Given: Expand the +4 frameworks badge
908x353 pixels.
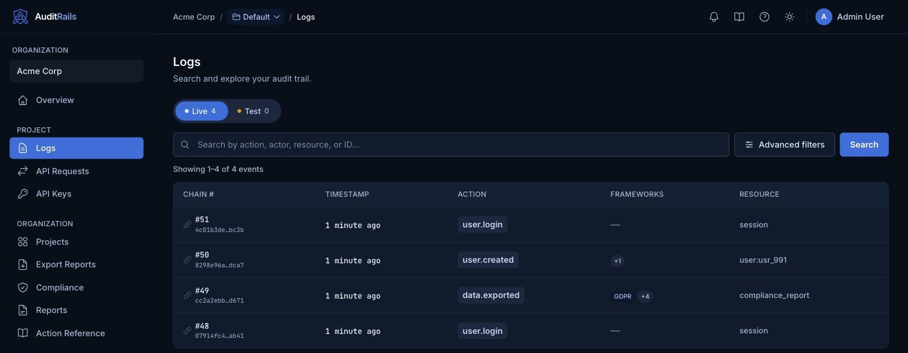Looking at the screenshot, I should 645,296.
